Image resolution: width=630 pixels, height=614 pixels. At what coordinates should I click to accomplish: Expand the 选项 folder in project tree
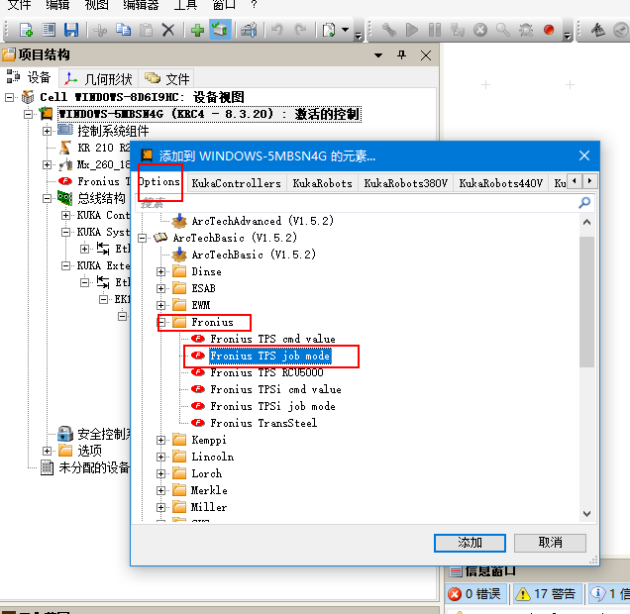[47, 451]
